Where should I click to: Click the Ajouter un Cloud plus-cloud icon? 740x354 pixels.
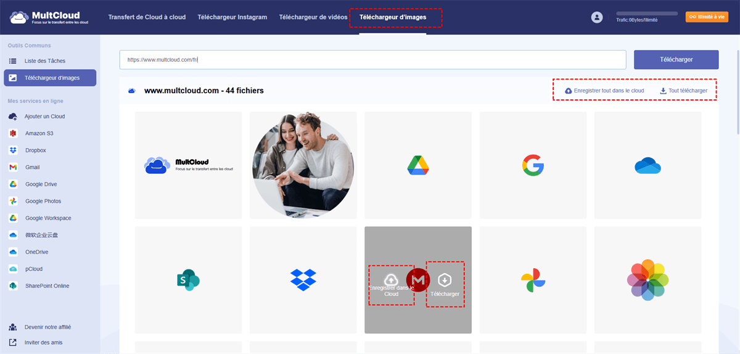pyautogui.click(x=12, y=117)
